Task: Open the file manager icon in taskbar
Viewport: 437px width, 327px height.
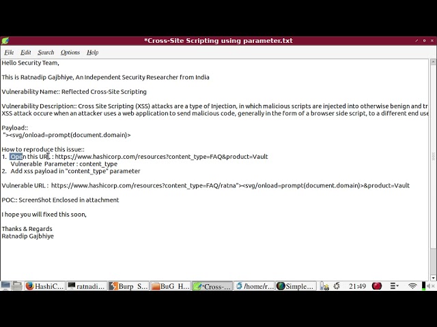Action: click(17, 286)
